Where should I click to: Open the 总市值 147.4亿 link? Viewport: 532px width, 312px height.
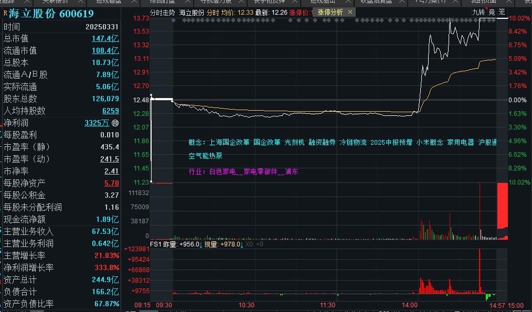pos(105,38)
